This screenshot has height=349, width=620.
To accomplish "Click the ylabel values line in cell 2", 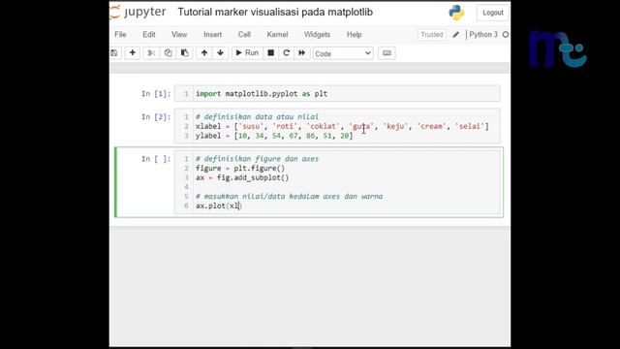I will tap(274, 136).
